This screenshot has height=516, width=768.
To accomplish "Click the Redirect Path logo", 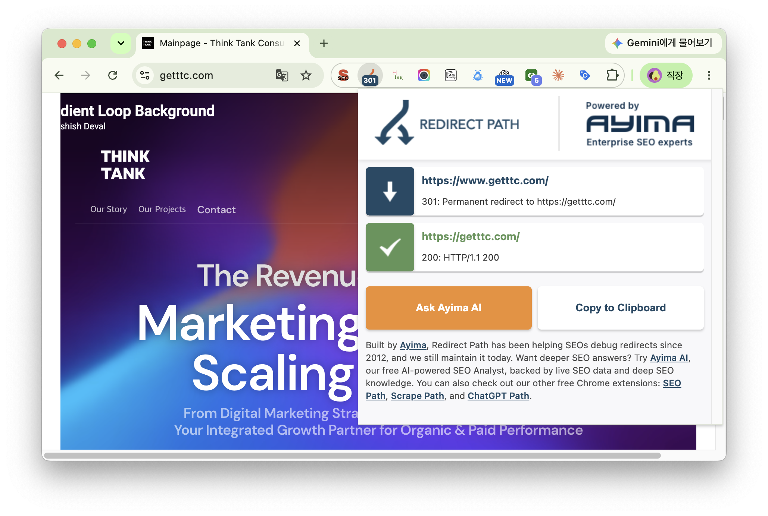I will tap(447, 123).
